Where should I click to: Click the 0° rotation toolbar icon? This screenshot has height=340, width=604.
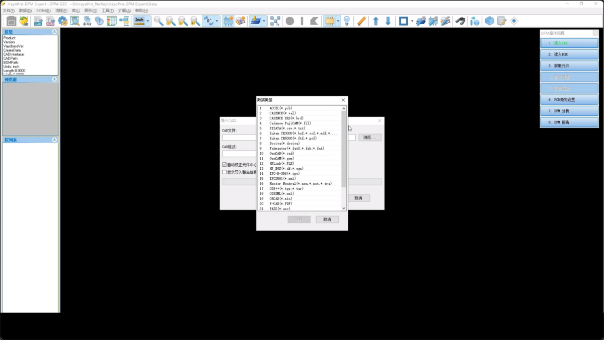point(208,21)
